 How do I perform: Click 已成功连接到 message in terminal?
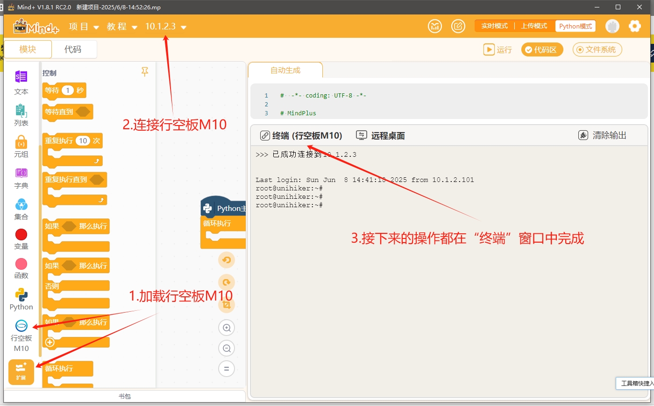[306, 154]
